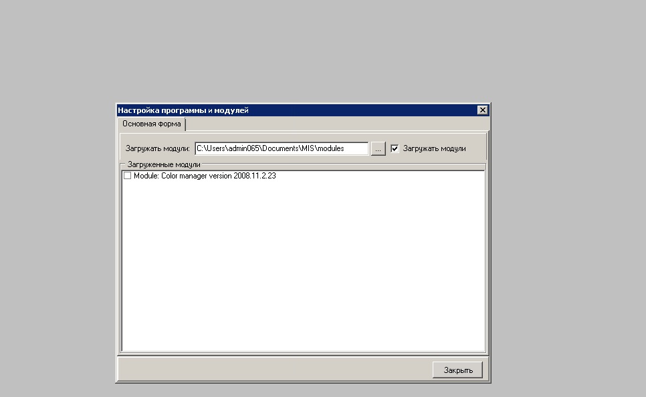Image resolution: width=646 pixels, height=397 pixels.
Task: Close the Настройка программы и модулей dialog
Action: 482,110
